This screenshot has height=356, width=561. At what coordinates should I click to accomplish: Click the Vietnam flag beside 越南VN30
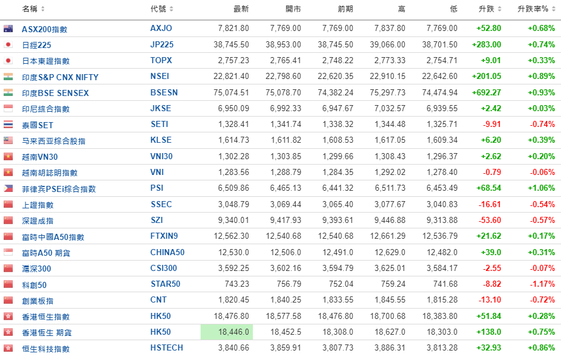tap(9, 157)
